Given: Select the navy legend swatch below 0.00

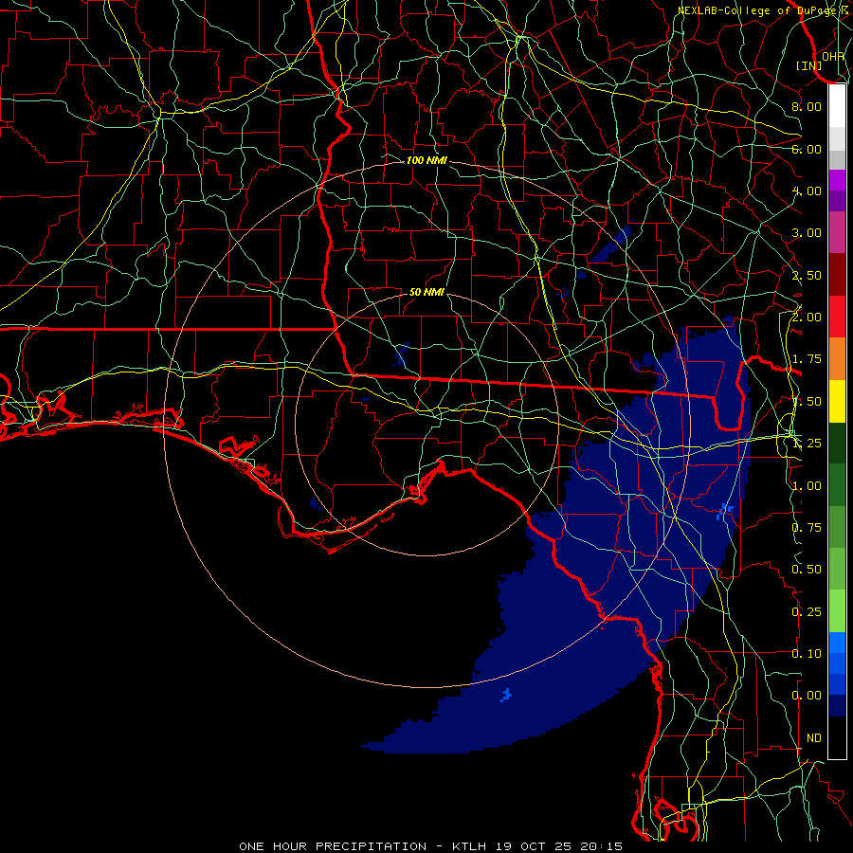Looking at the screenshot, I should pyautogui.click(x=837, y=706).
